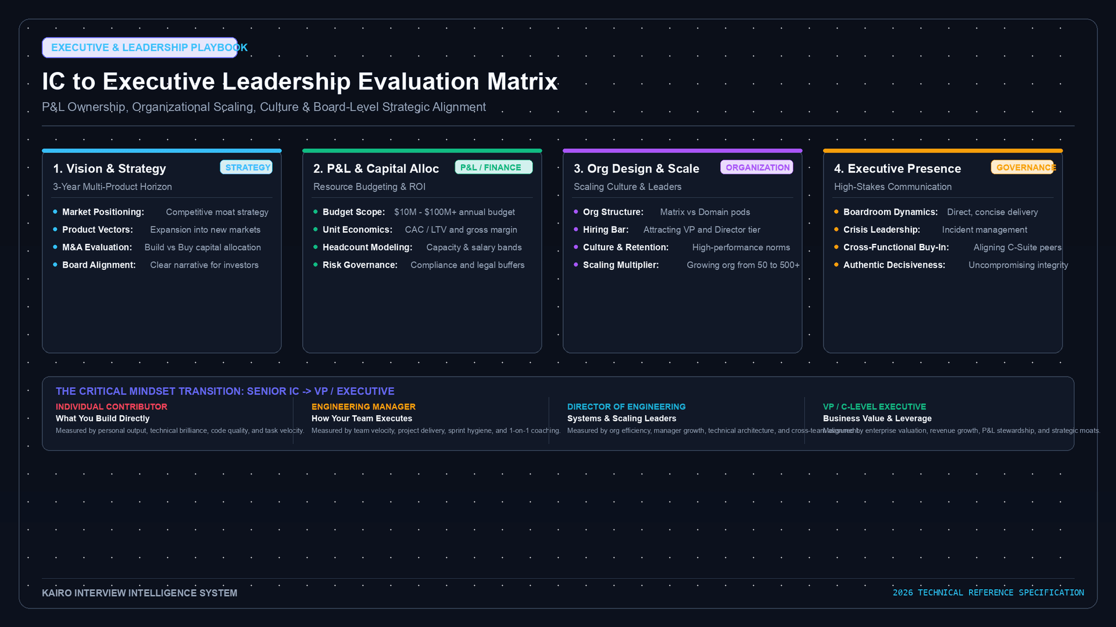Image resolution: width=1116 pixels, height=627 pixels.
Task: Click the 'Crisis Leadership:' label
Action: point(882,230)
